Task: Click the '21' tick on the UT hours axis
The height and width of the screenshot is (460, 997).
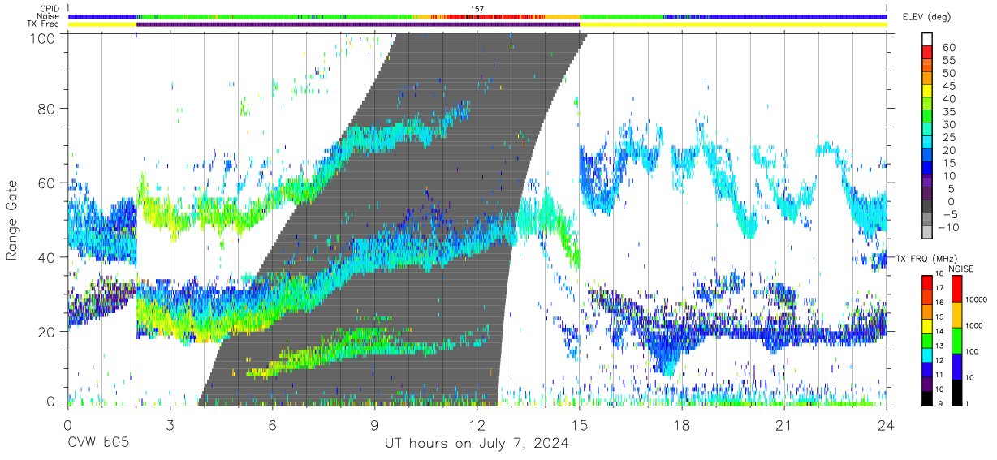Action: click(x=783, y=424)
